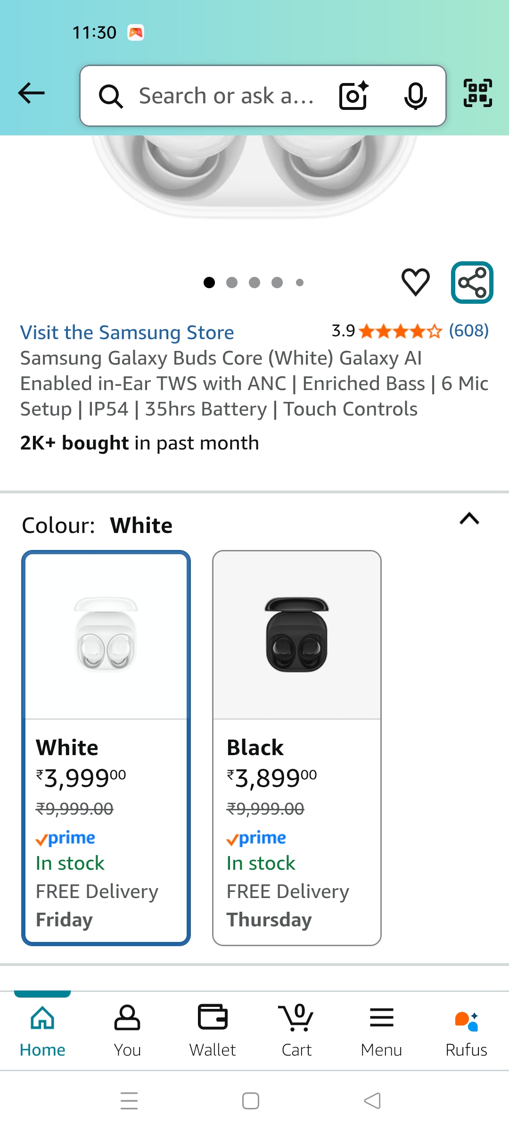The image size is (509, 1132).
Task: Share this product via share icon
Action: [x=472, y=283]
